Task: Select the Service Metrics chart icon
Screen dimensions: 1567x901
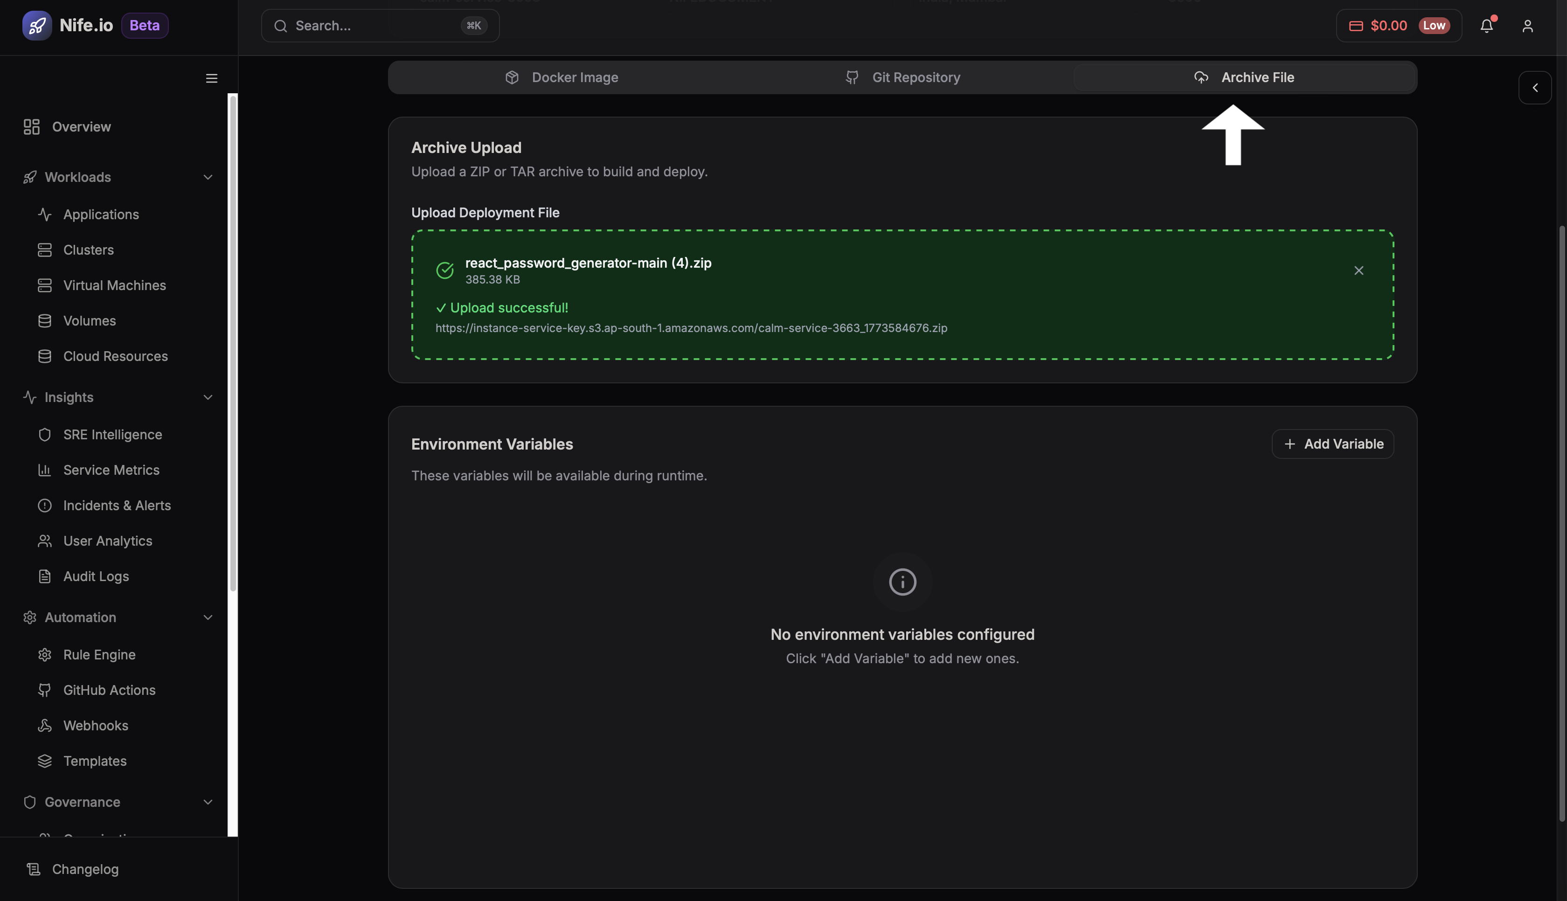Action: (46, 470)
